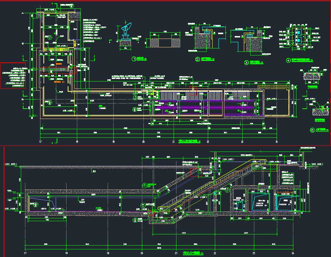Select the circled number 2 detail marker

pos(197,59)
